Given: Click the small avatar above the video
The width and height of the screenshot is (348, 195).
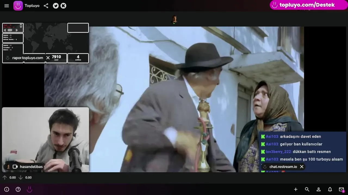Looking at the screenshot, I should (x=174, y=19).
